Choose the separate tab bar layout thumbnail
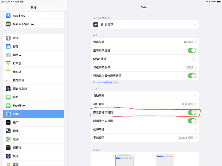Image resolution: width=222 pixels, height=166 pixels. [x=124, y=160]
